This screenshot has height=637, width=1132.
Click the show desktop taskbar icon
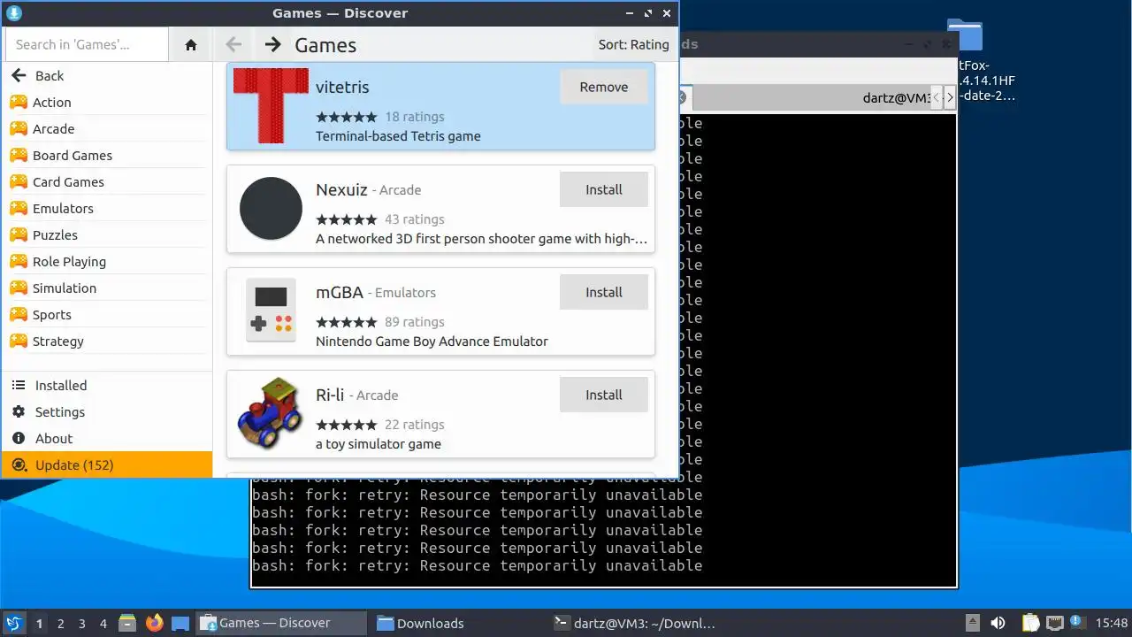180,623
